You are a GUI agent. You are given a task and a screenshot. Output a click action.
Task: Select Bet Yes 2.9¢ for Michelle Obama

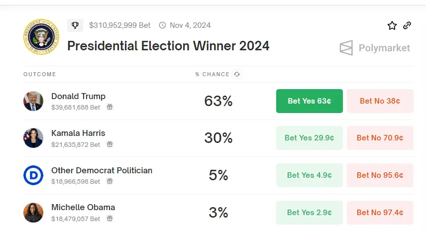pyautogui.click(x=309, y=212)
